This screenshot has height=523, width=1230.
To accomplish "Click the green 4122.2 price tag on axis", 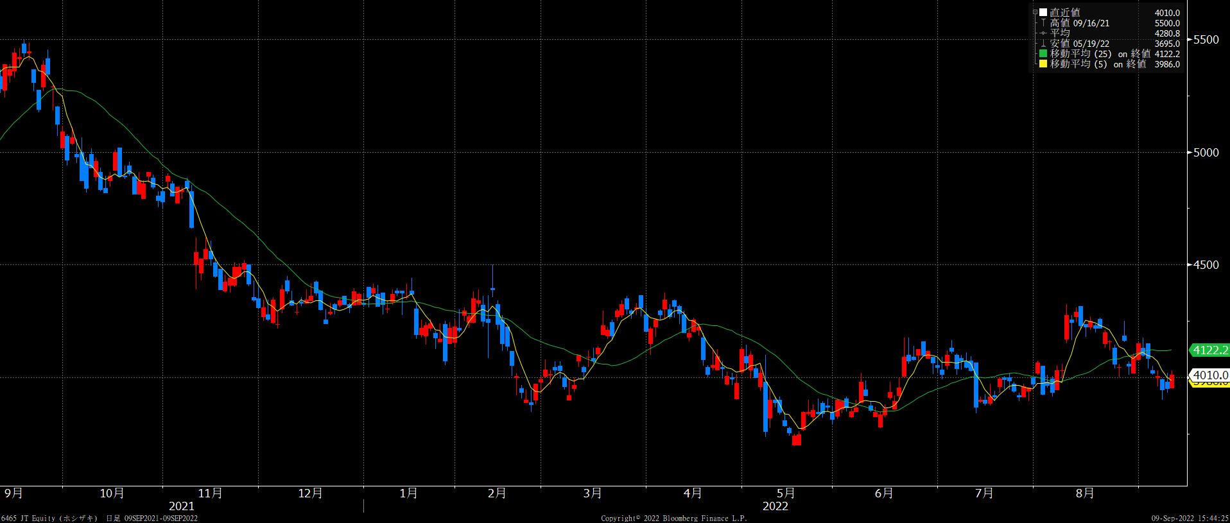I will pos(1209,350).
